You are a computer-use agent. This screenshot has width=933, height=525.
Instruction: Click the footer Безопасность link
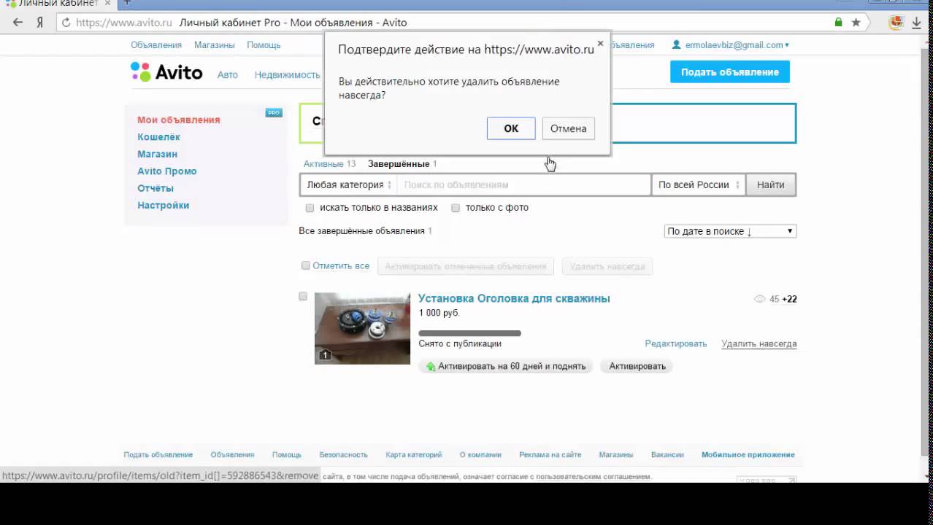(x=344, y=454)
